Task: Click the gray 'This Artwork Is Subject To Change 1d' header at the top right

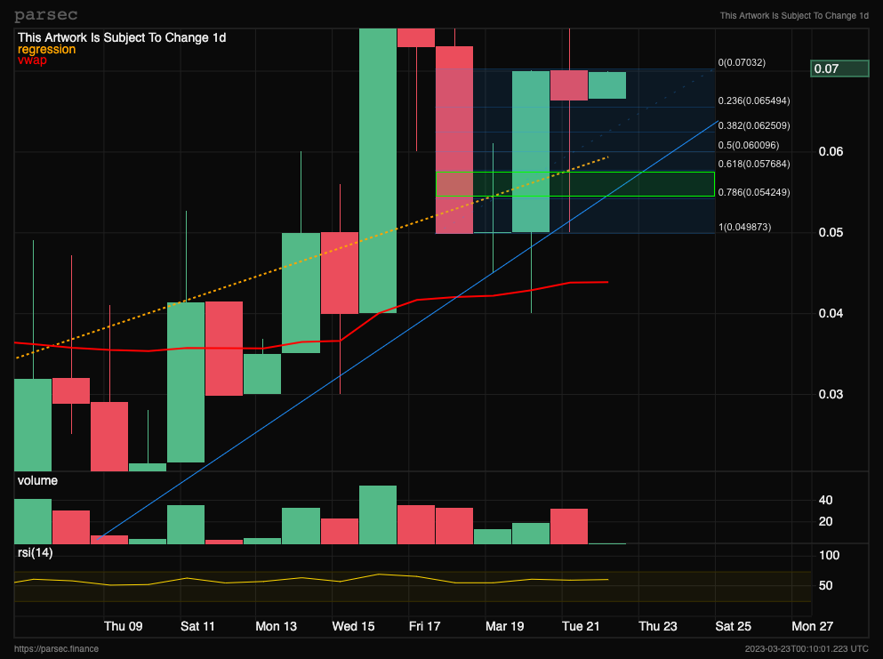Action: (794, 16)
